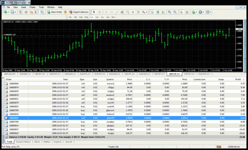Select the Vertical Line drawing tool
The width and height of the screenshot is (248, 150).
pos(106,12)
